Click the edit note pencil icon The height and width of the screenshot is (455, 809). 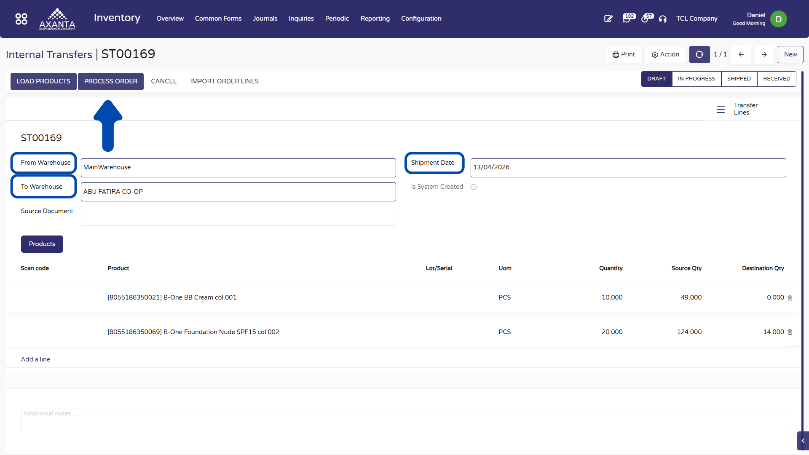click(x=608, y=19)
